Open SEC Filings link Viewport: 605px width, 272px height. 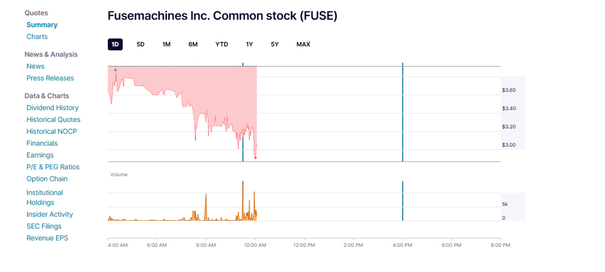(44, 226)
